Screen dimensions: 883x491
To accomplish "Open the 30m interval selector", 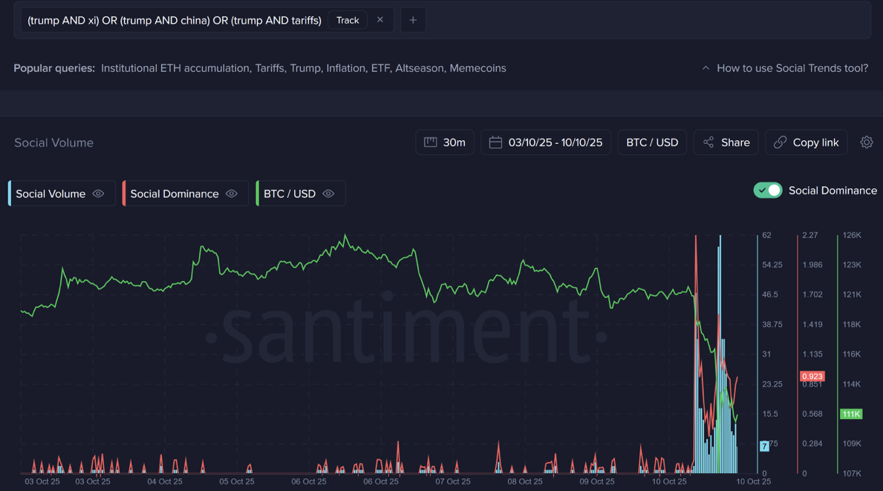I will (x=444, y=142).
